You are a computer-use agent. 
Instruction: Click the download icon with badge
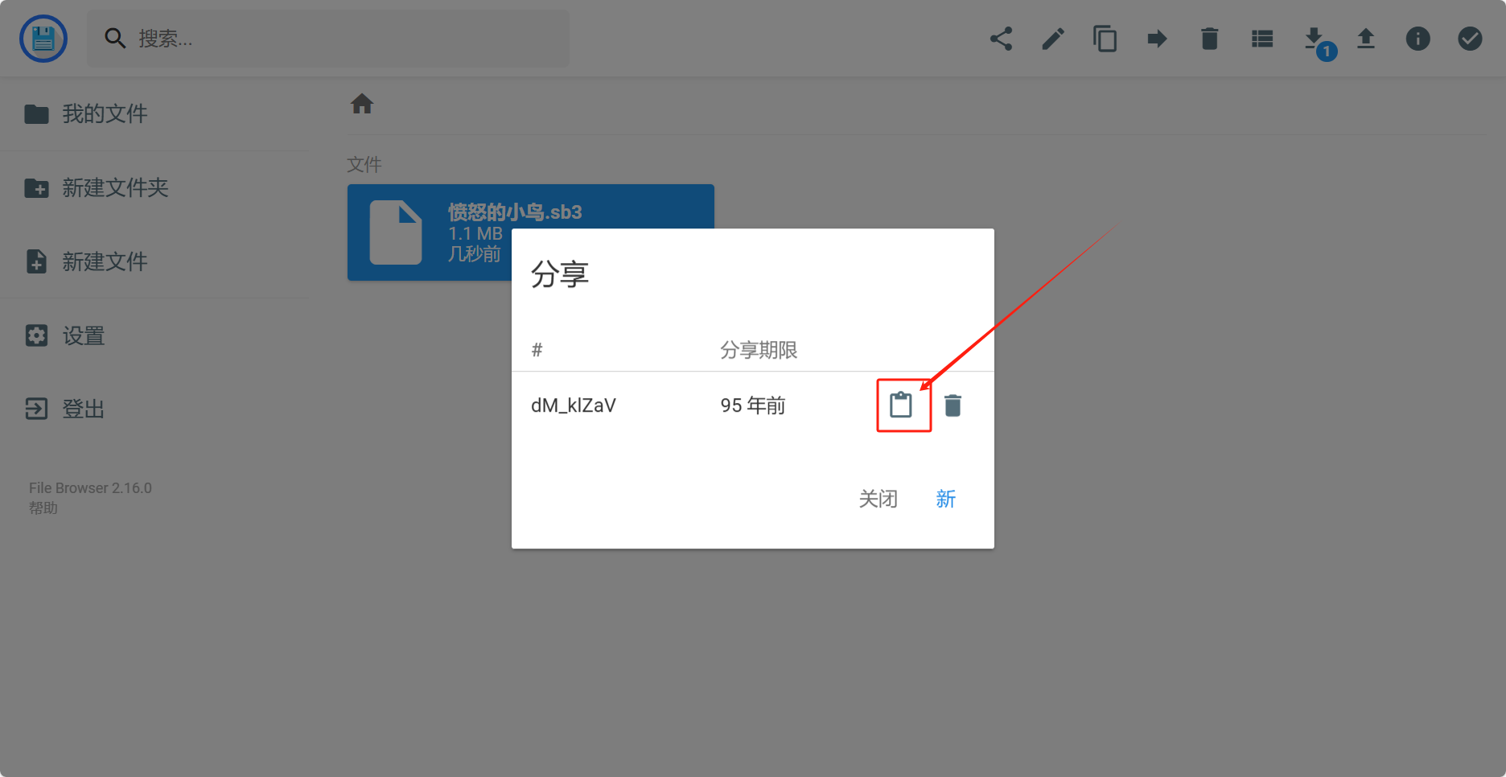(1314, 39)
